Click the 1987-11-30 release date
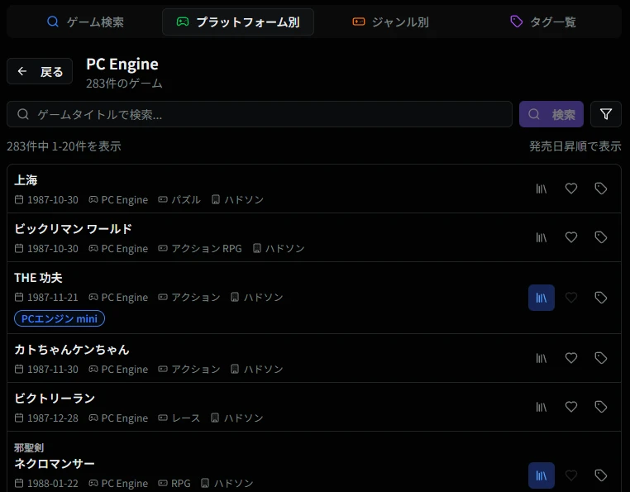Screen dimensions: 630x492 coord(53,370)
